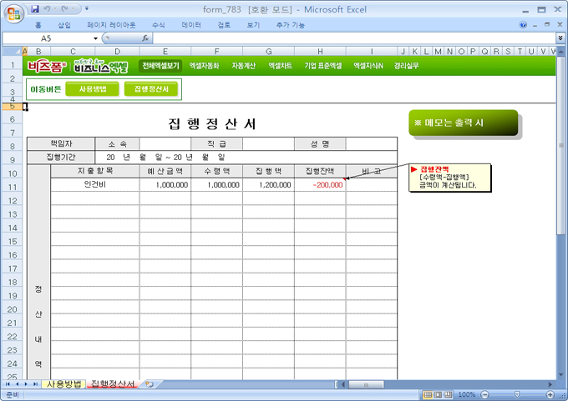The image size is (568, 401).
Task: Click the green 사용방법 button
Action: coord(92,88)
